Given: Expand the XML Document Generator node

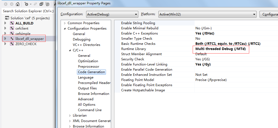Looking at the screenshot, I should [x=70, y=121].
